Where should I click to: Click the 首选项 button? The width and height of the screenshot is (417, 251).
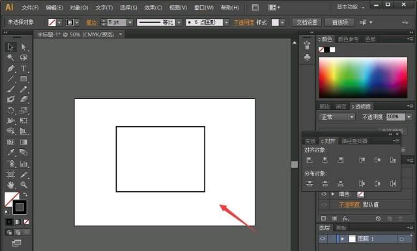click(x=340, y=22)
